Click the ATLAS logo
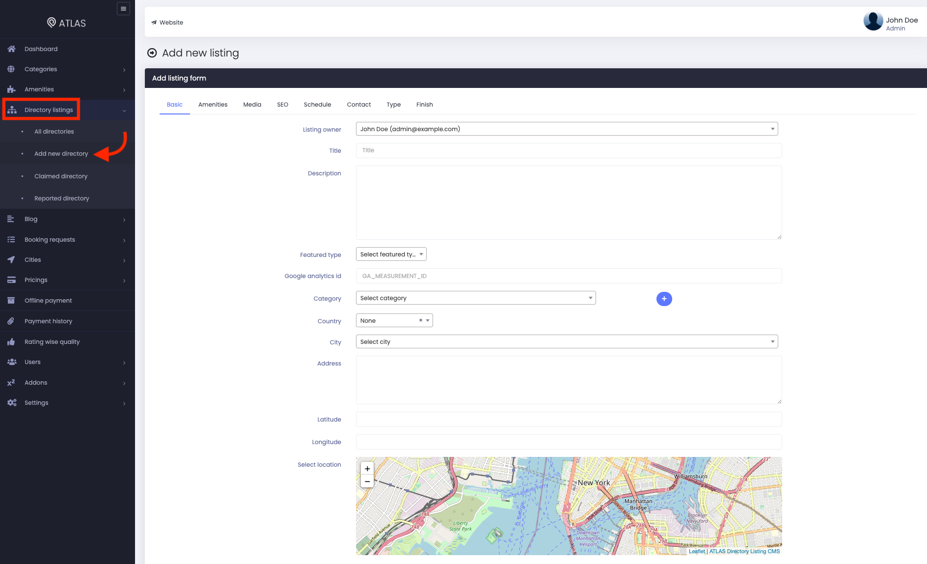This screenshot has height=564, width=927. (66, 23)
